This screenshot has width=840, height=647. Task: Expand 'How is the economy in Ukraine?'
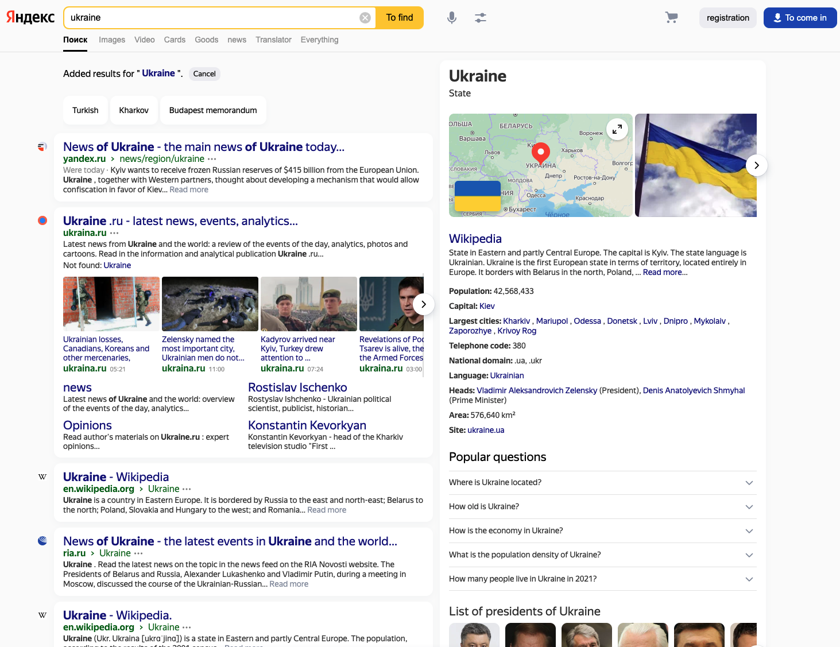click(603, 531)
